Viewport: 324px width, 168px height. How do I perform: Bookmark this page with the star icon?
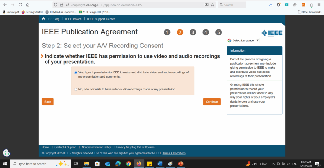[x=212, y=5]
